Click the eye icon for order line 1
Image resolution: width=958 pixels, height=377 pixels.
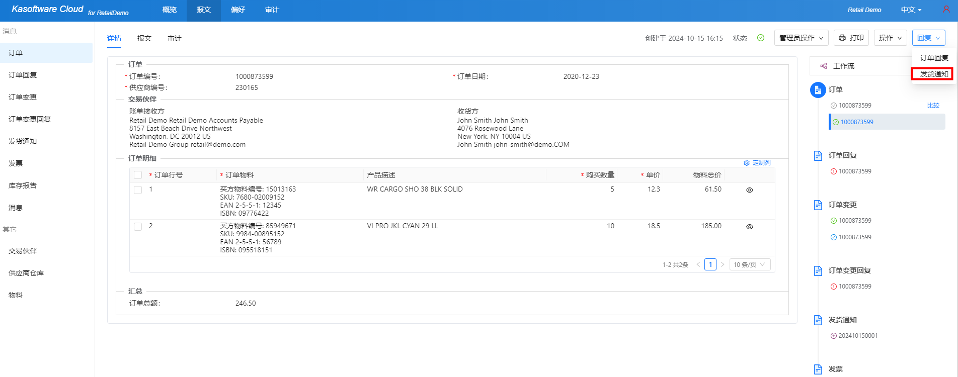749,190
